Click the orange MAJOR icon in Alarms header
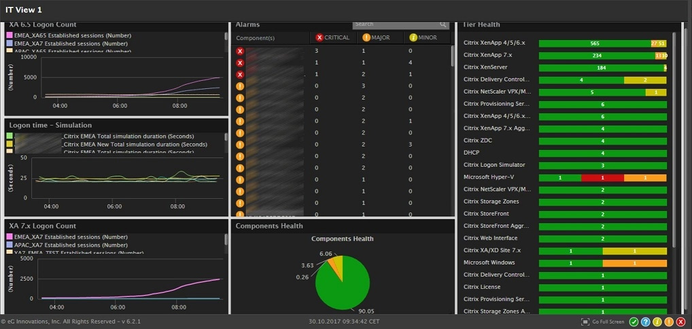 pyautogui.click(x=366, y=38)
